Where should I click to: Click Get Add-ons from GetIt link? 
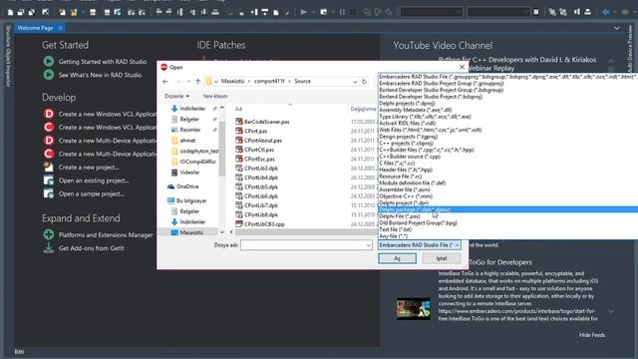91,248
